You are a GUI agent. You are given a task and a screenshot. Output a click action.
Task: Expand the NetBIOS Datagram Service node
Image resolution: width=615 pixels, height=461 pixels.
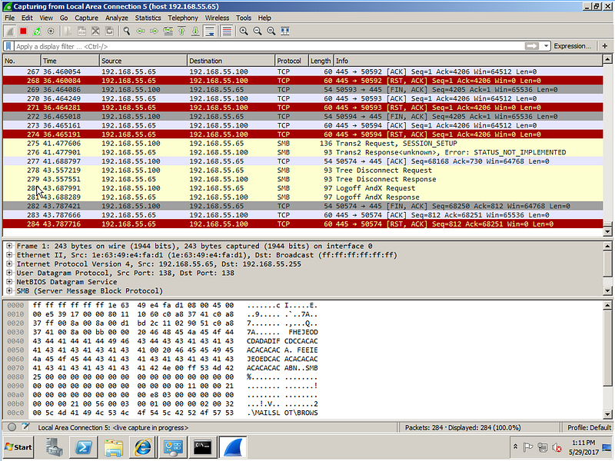tap(9, 282)
